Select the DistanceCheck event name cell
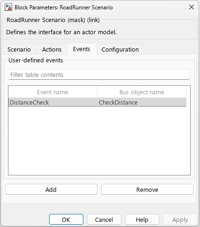This screenshot has width=200, height=227. point(52,102)
